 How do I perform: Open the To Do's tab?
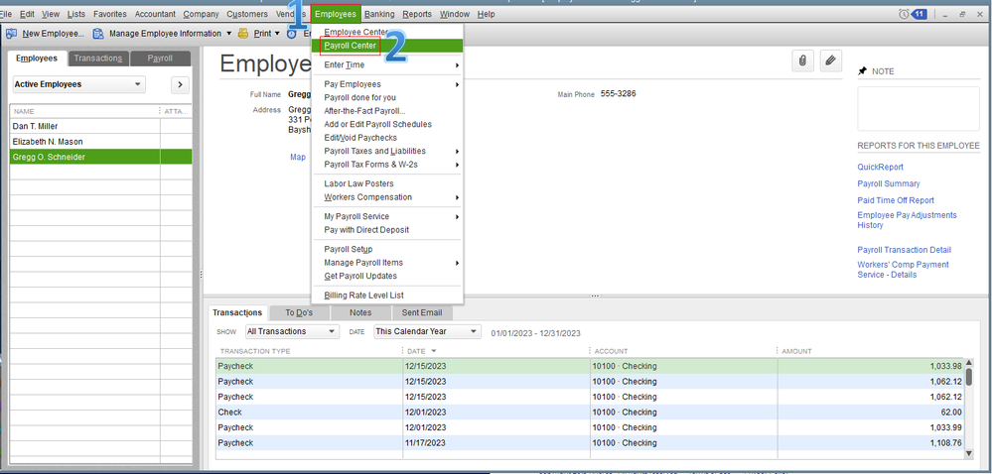[x=299, y=312]
